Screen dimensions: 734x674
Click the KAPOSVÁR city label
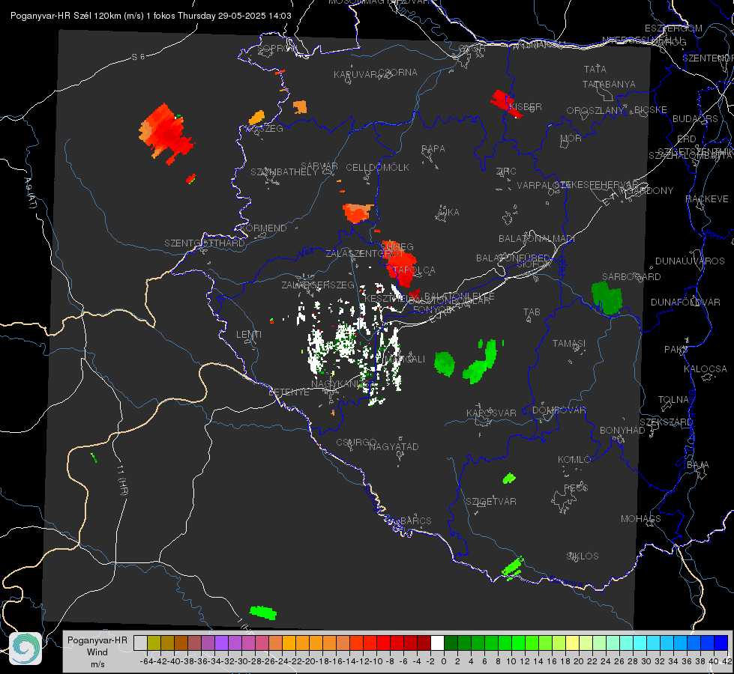click(491, 413)
